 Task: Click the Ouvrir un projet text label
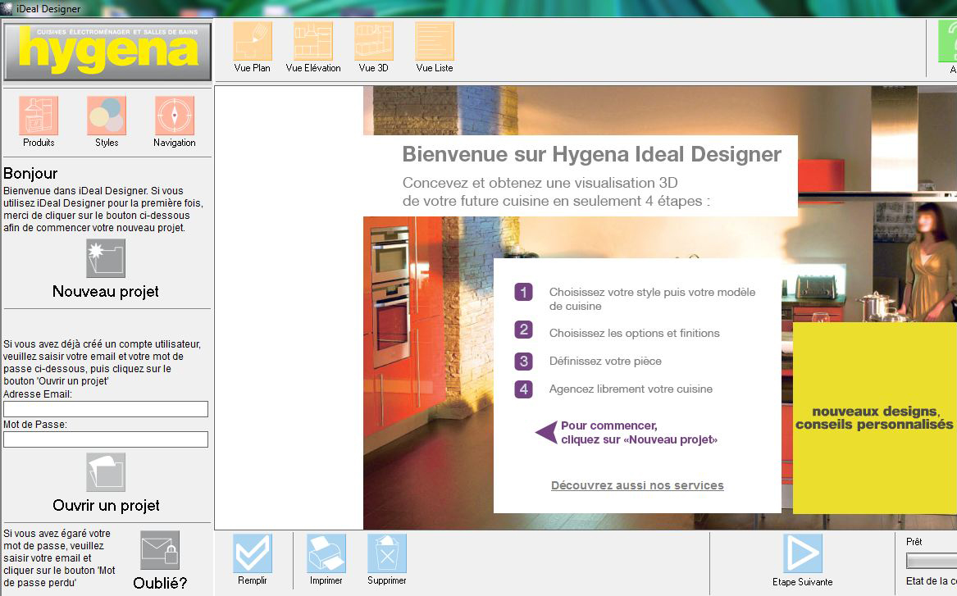pos(107,506)
